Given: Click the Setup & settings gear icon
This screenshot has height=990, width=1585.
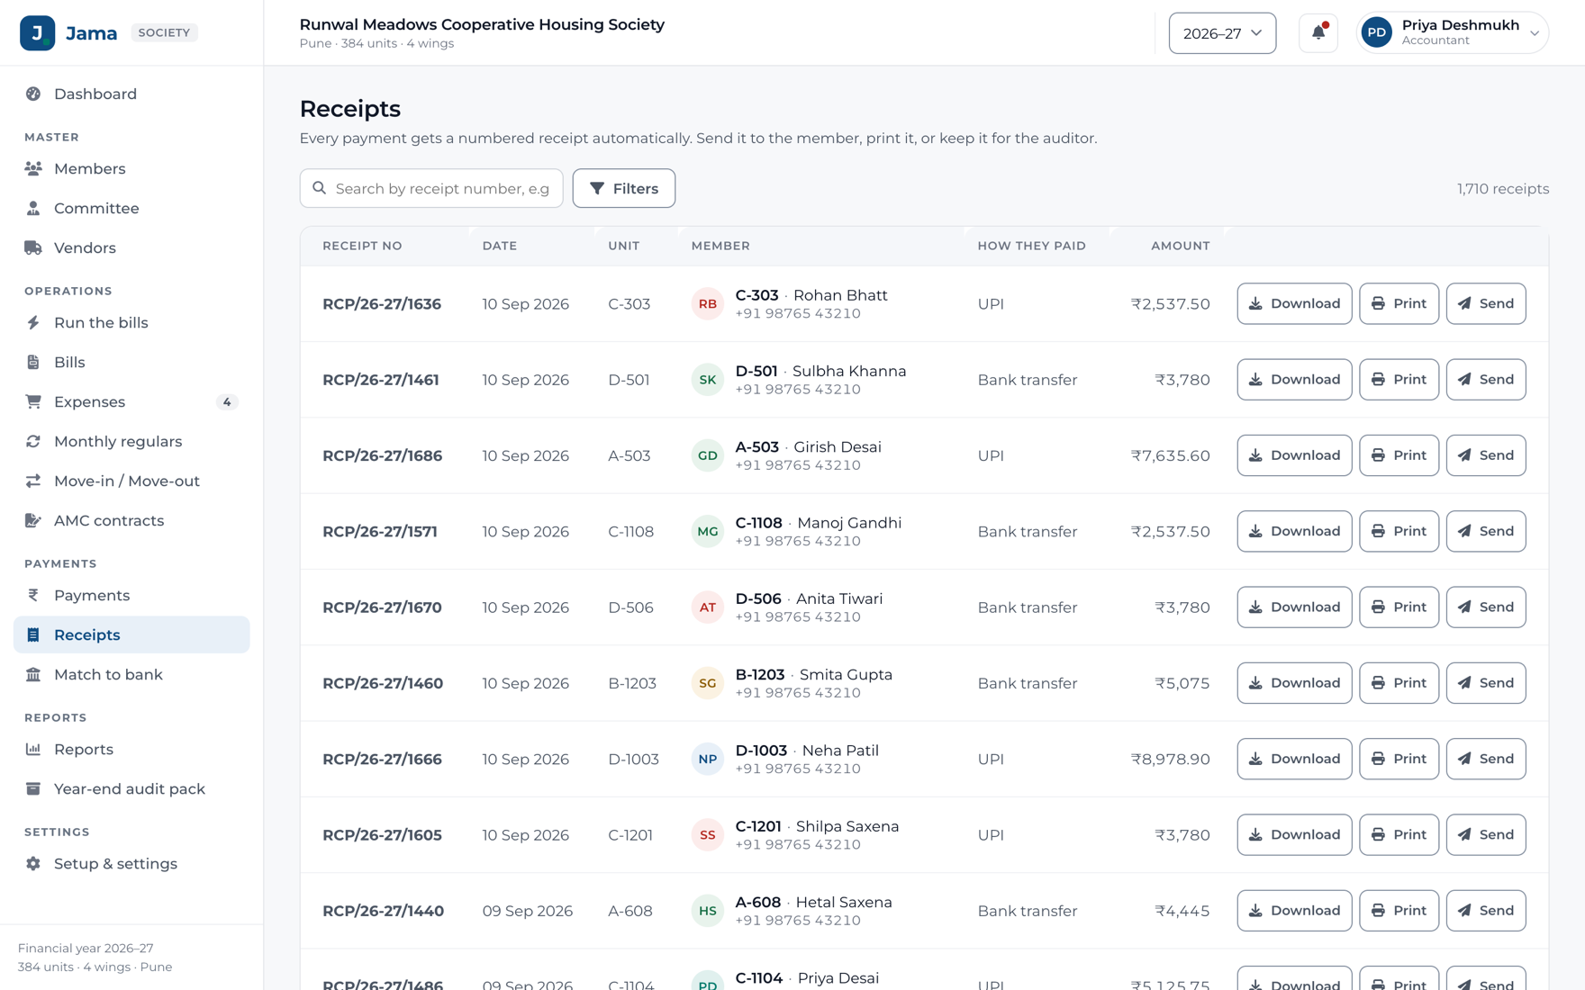Looking at the screenshot, I should (x=33, y=863).
